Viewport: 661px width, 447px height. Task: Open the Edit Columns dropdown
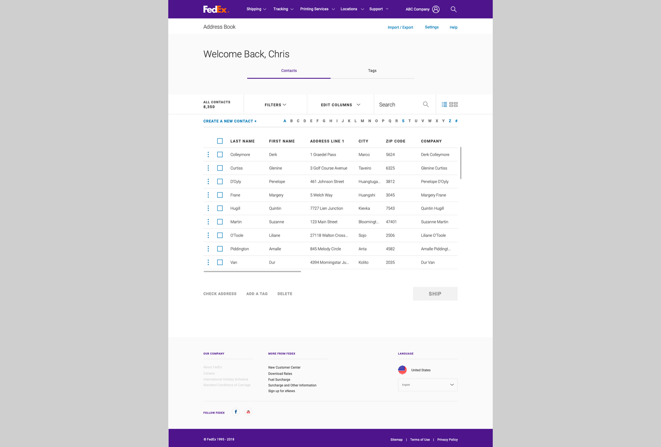(x=339, y=104)
